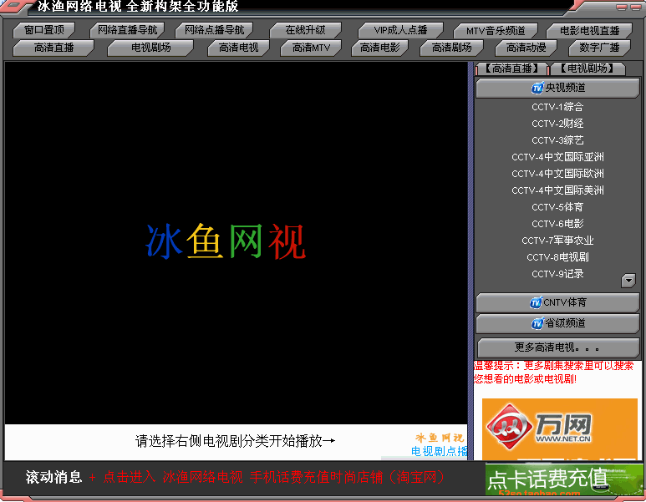646x502 pixels.
Task: Open 数字广播 category
Action: [x=599, y=48]
